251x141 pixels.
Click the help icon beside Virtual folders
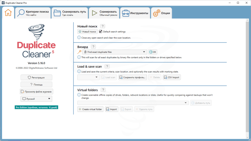click(103, 90)
